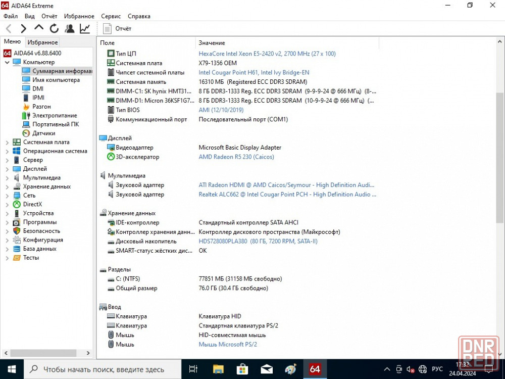Expand the Сеть tree node
This screenshot has width=505, height=379.
[x=7, y=195]
